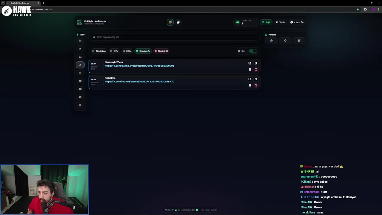Open a new browser tab with plus
The height and width of the screenshot is (215, 382).
[x=44, y=3]
